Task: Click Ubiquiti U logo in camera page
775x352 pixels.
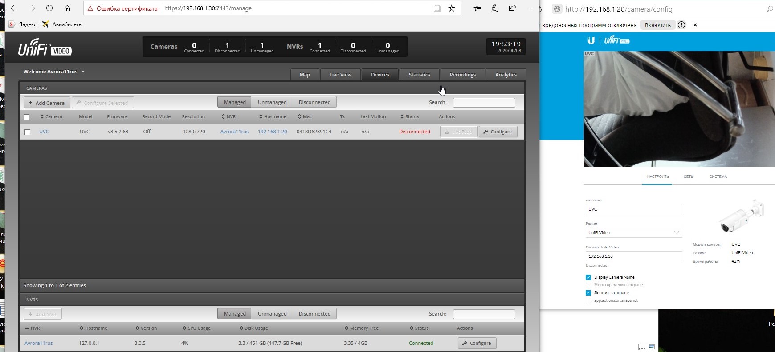Action: pos(591,40)
